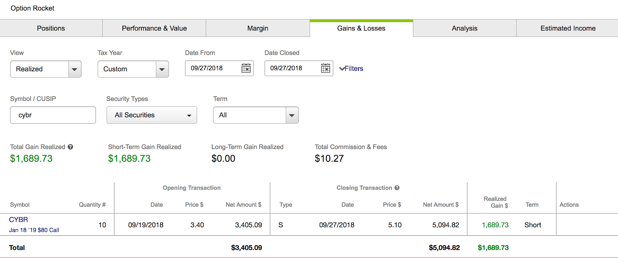Open the Jan 18 '19 $80 Call link
Screen dimensions: 618x258
(34, 230)
